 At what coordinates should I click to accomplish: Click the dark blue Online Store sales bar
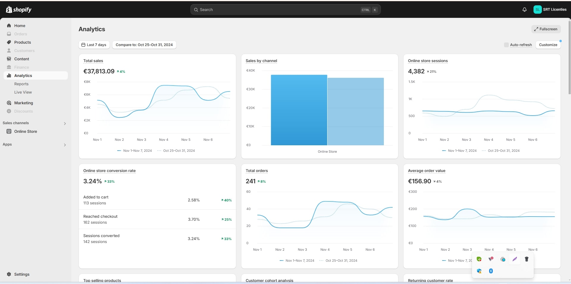tap(299, 110)
